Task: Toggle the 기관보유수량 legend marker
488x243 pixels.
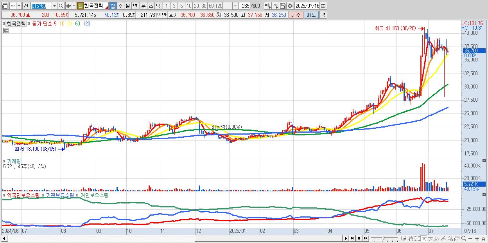Action: click(x=44, y=195)
